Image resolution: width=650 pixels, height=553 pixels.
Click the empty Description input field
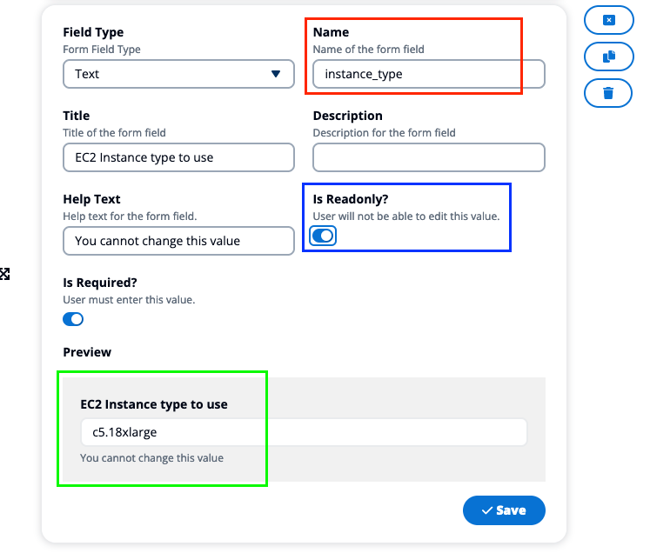coord(429,157)
